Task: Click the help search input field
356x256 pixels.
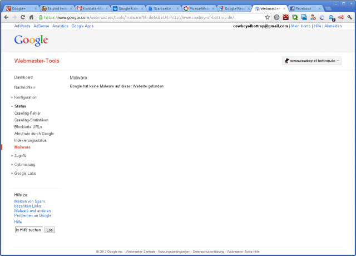Action: (28, 230)
